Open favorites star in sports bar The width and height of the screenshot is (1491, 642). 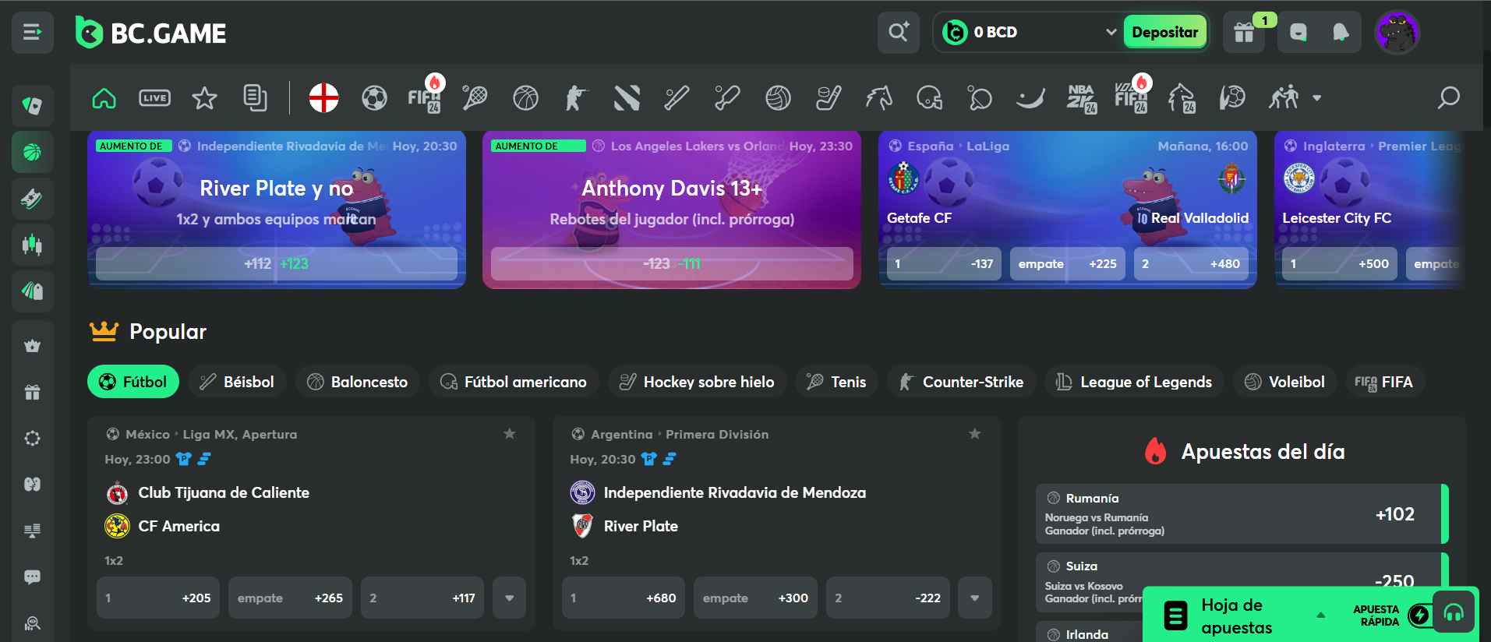pos(204,98)
